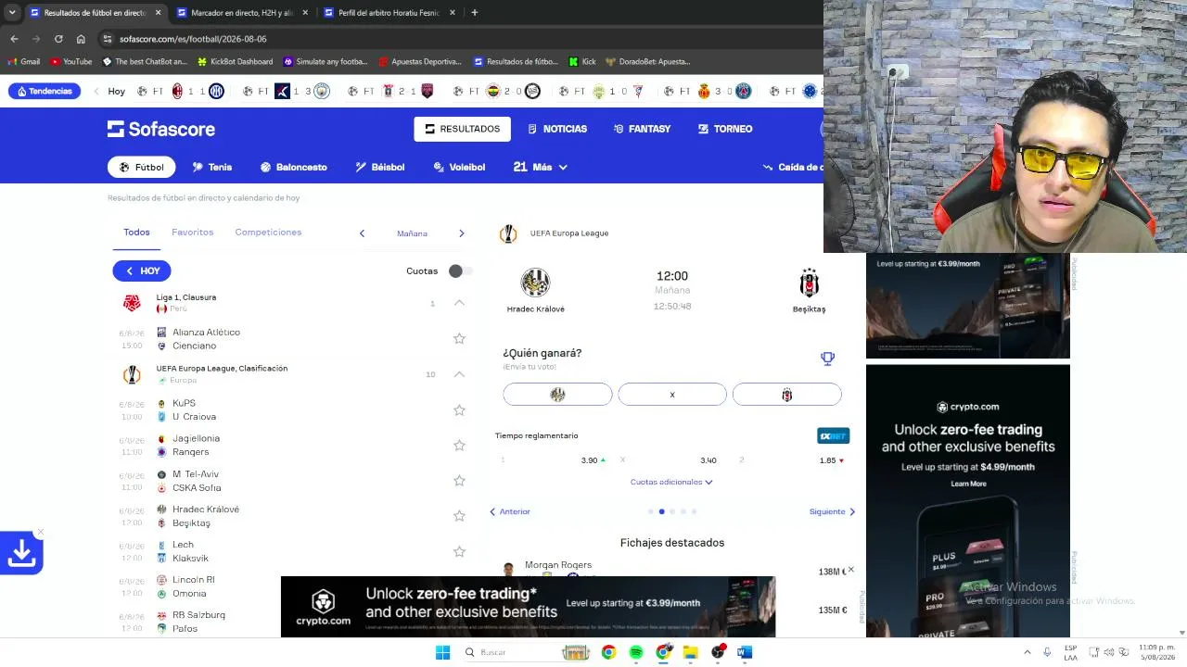Click the Tendencias button
This screenshot has width=1187, height=667.
(x=45, y=91)
